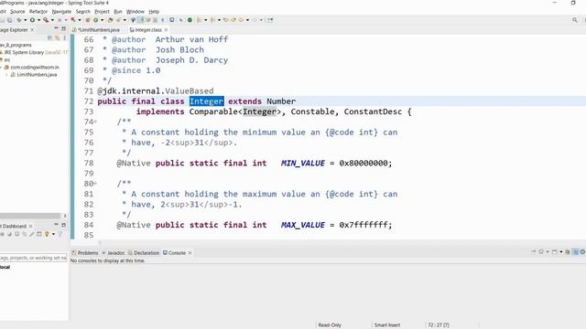The height and width of the screenshot is (329, 586).
Task: Open the New Java Class dropdown arrow
Action: tap(102, 20)
